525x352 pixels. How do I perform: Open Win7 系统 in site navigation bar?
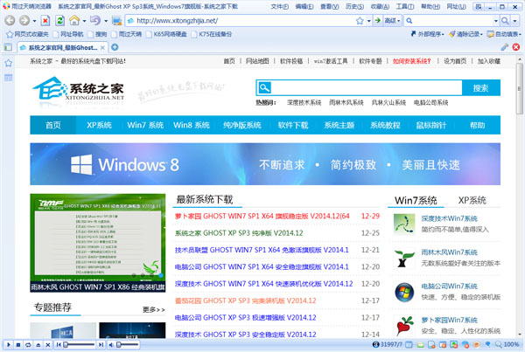click(145, 125)
